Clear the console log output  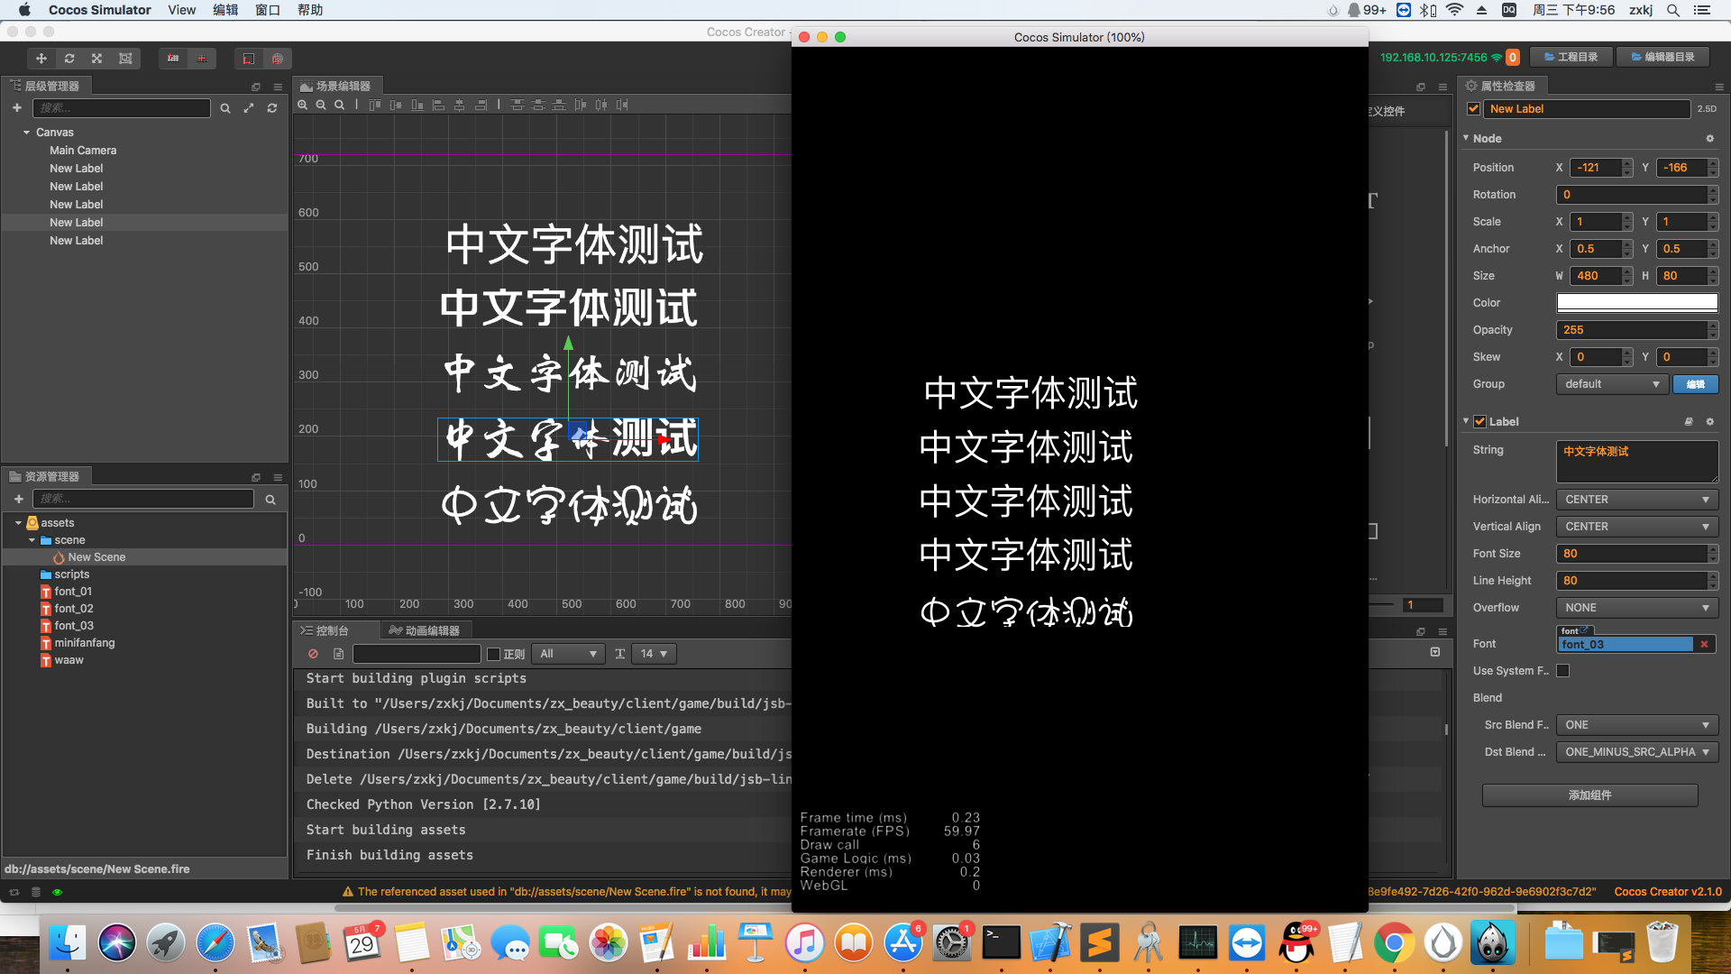(313, 654)
